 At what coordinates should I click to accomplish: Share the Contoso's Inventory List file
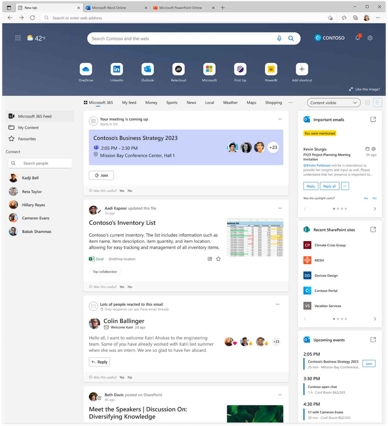[210, 259]
